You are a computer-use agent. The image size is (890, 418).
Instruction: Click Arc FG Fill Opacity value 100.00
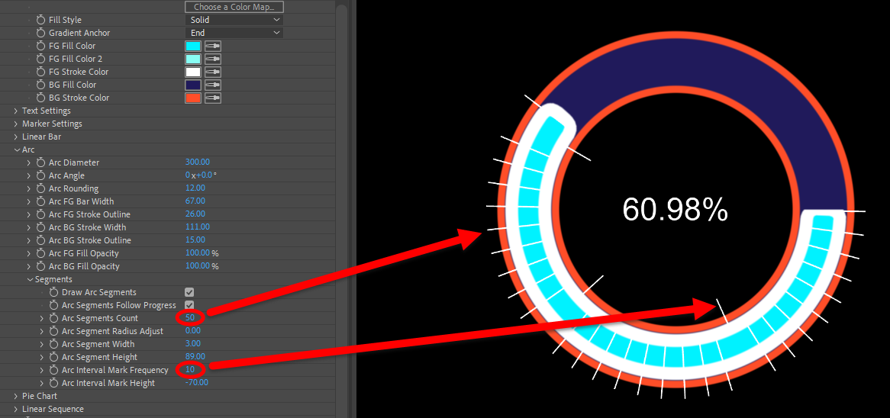(198, 253)
